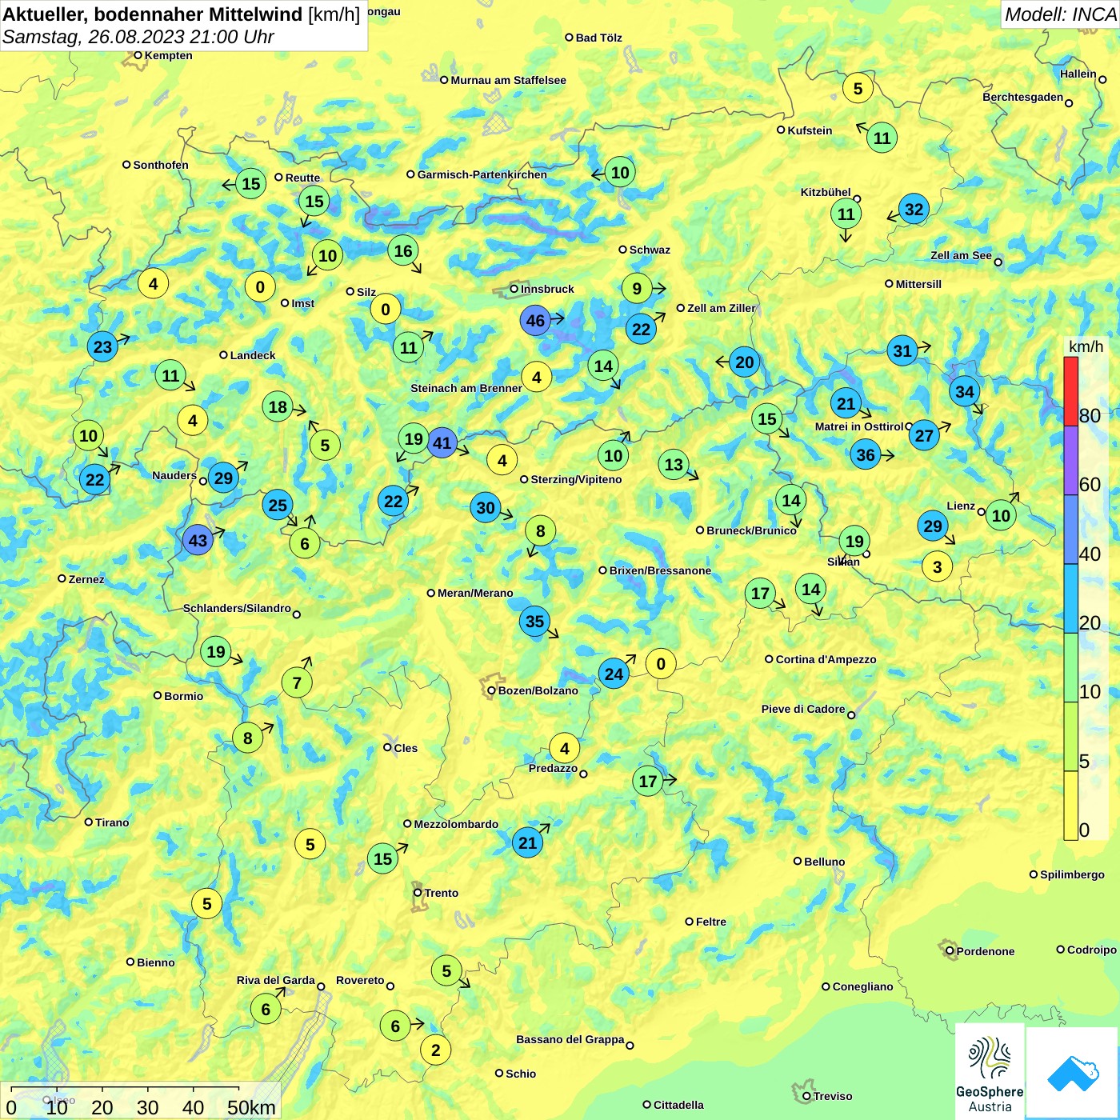Select the 27 km/h wind station marker
Image resolution: width=1120 pixels, height=1120 pixels.
coord(924,435)
